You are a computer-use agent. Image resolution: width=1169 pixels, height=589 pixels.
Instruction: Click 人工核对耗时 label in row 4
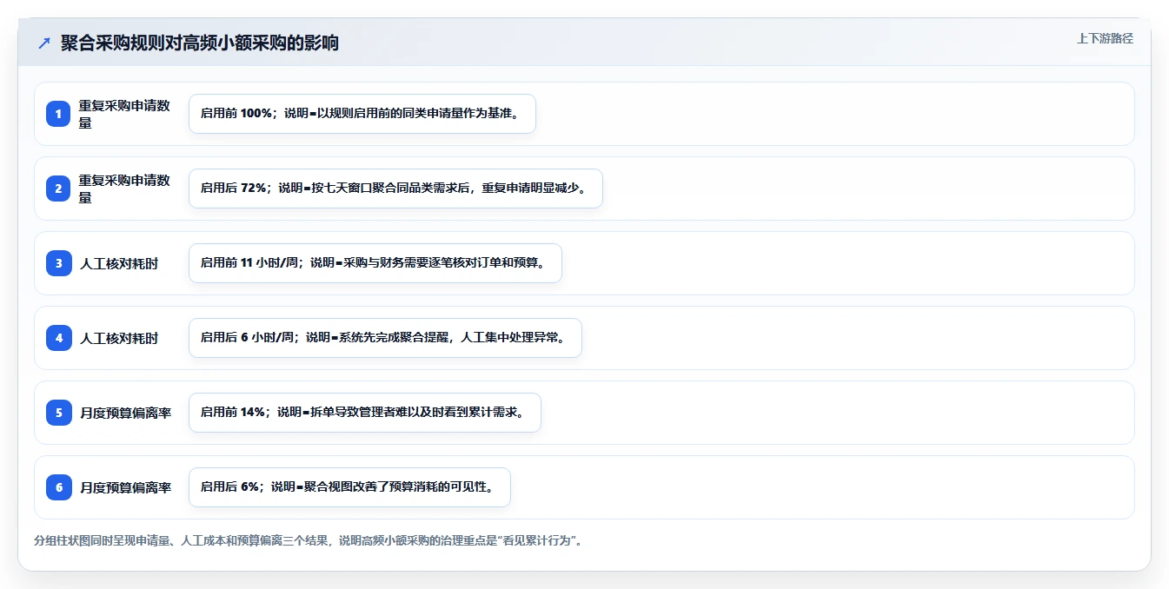tap(119, 338)
